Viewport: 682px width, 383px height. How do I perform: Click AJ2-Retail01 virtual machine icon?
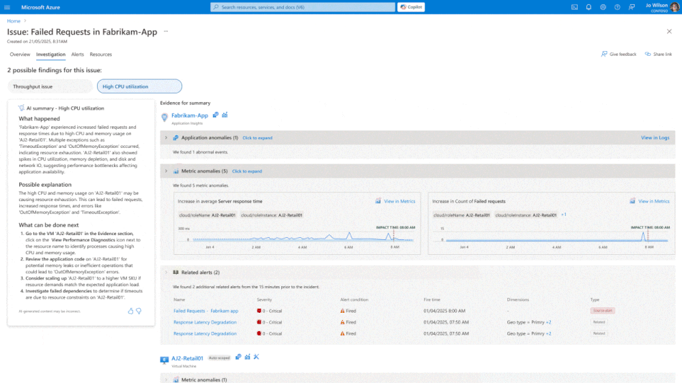(165, 360)
